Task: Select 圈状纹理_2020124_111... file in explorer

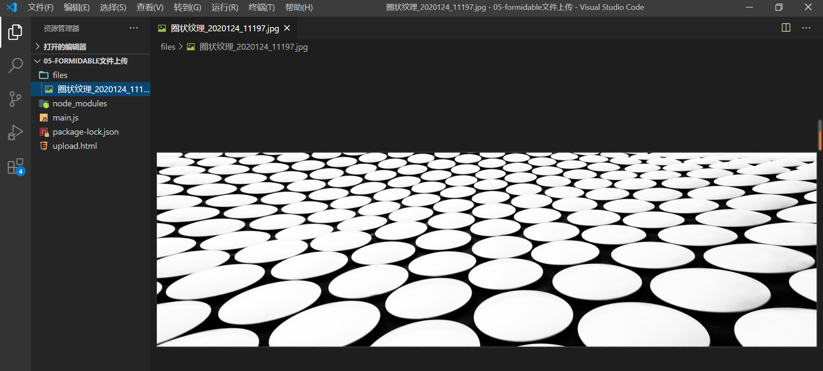Action: (90, 89)
